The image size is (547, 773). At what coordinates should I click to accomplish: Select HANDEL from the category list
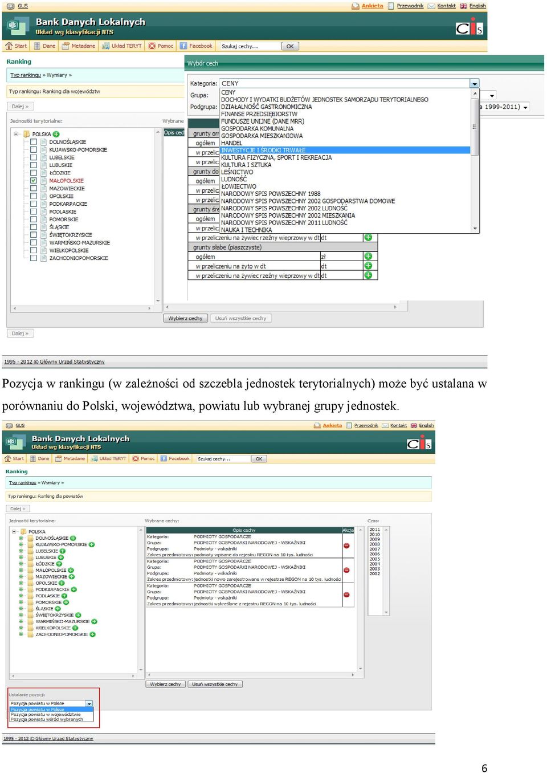coord(345,143)
